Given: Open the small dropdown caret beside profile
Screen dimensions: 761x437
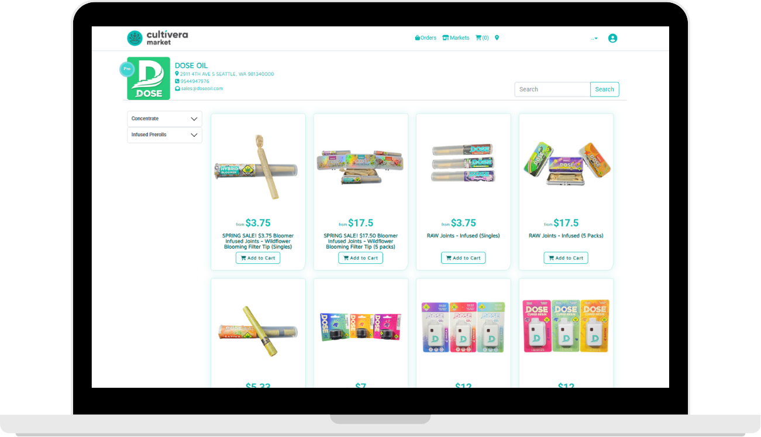Looking at the screenshot, I should [x=595, y=39].
